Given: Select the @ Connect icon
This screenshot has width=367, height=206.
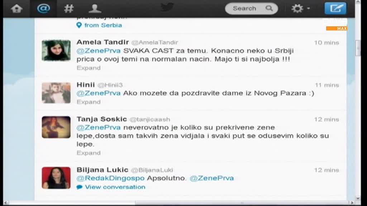Looking at the screenshot, I should click(43, 9).
